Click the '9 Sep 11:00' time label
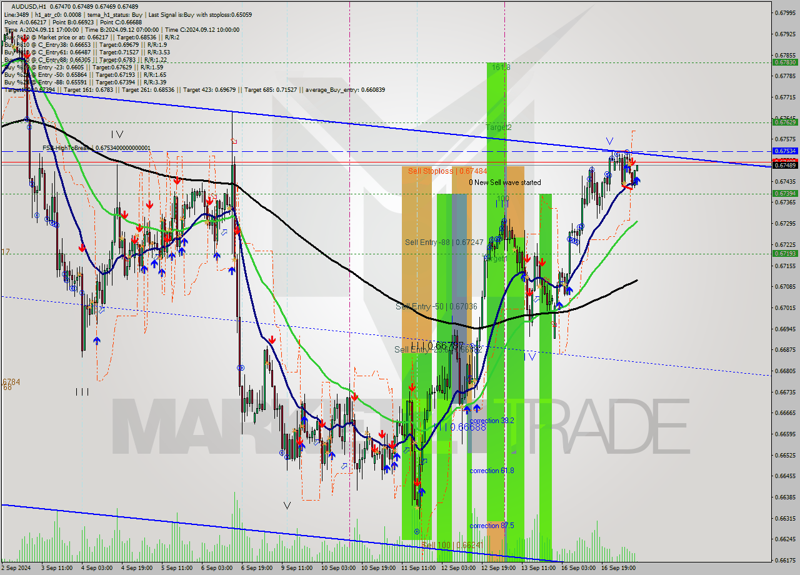This screenshot has width=800, height=575. 297,568
